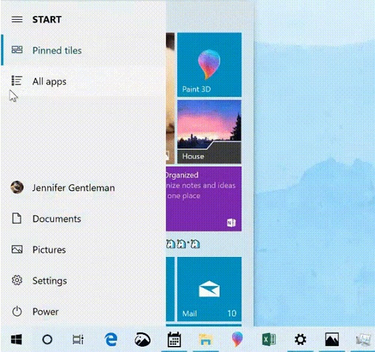Image resolution: width=375 pixels, height=352 pixels.
Task: Open Settings from Start menu
Action: point(83,281)
